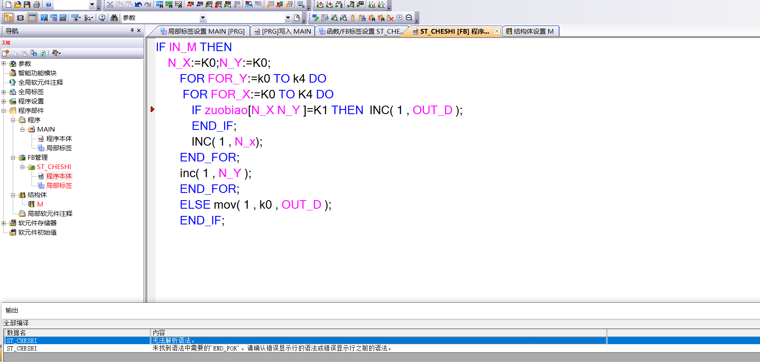Click the Save project icon
The image size is (760, 362).
point(27,5)
